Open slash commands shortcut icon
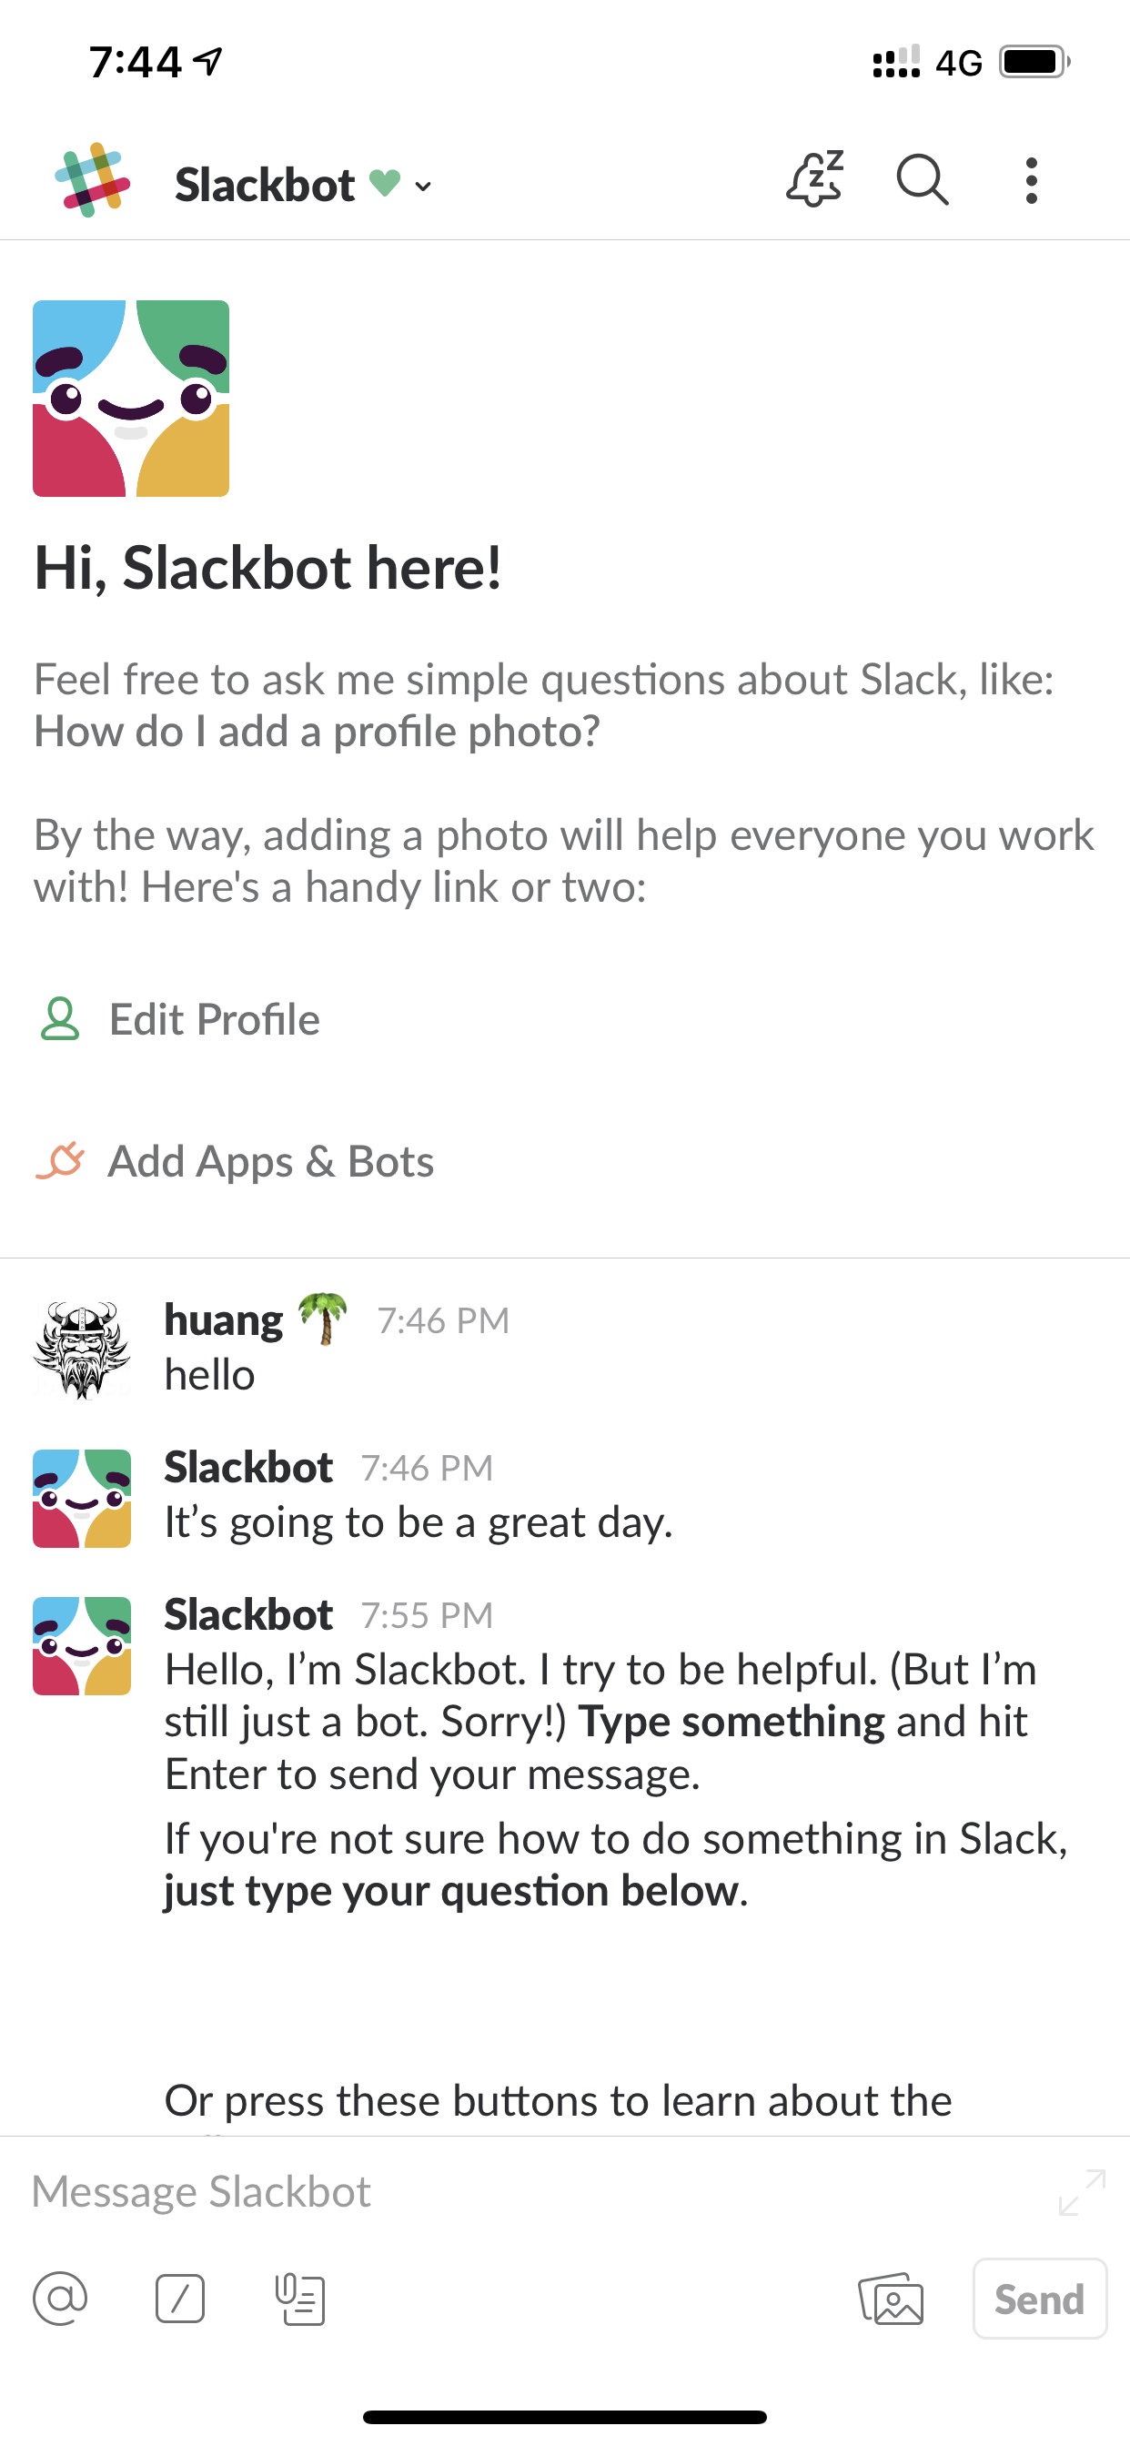The image size is (1130, 2446). tap(180, 2299)
